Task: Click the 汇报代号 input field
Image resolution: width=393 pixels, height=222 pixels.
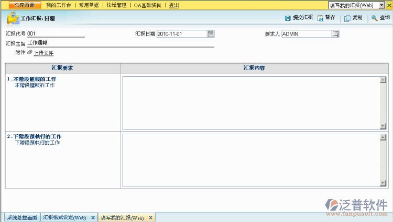Action: [56, 34]
